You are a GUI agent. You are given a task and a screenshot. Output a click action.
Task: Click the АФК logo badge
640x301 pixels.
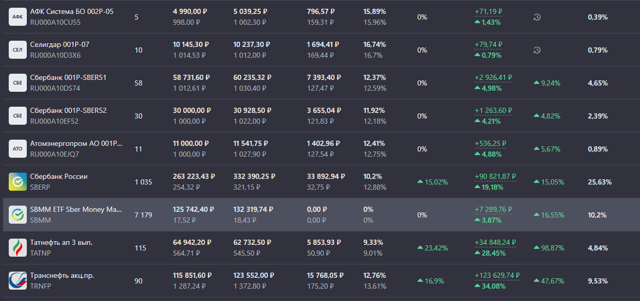18,17
